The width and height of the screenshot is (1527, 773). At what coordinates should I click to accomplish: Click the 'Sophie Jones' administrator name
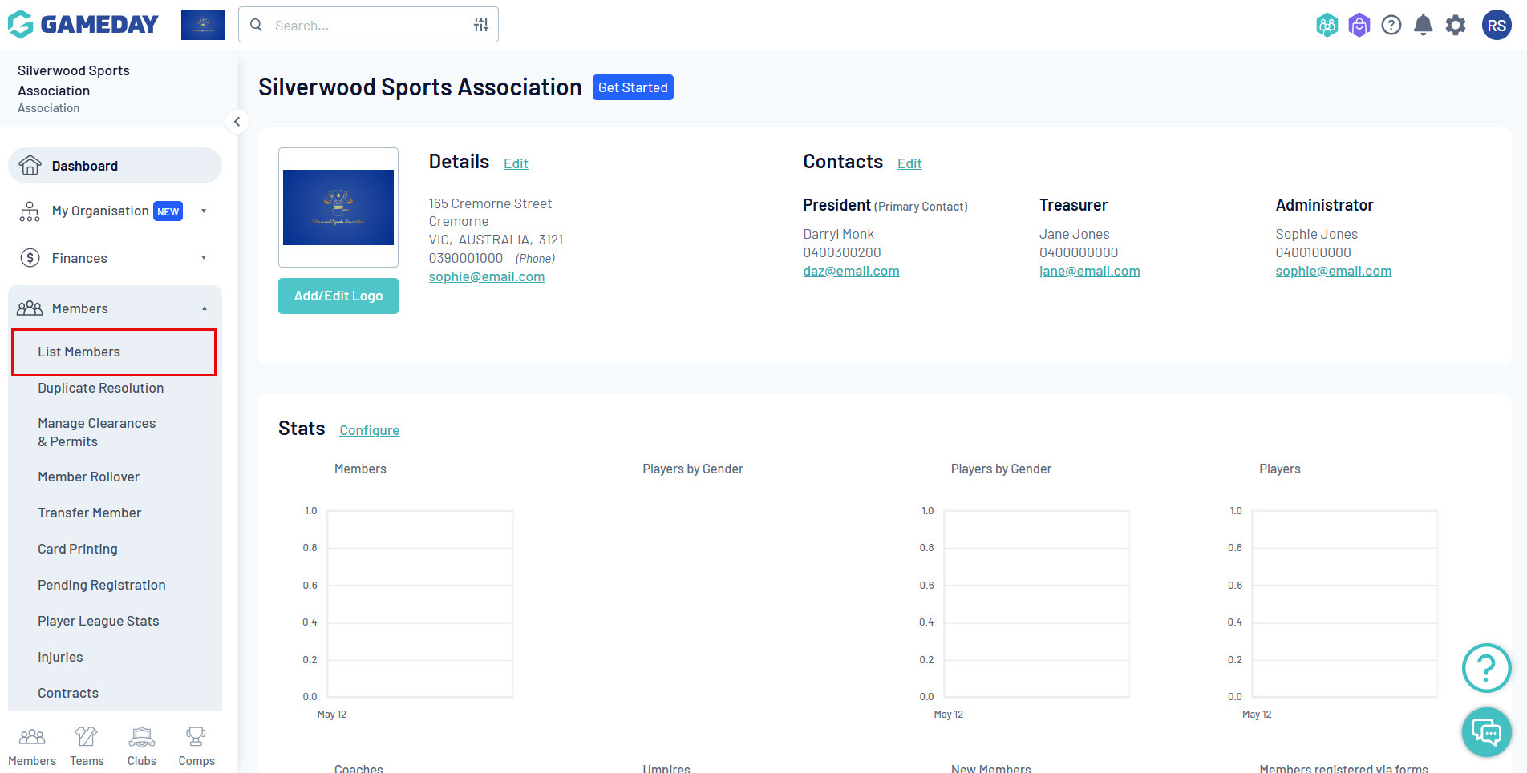coord(1316,234)
